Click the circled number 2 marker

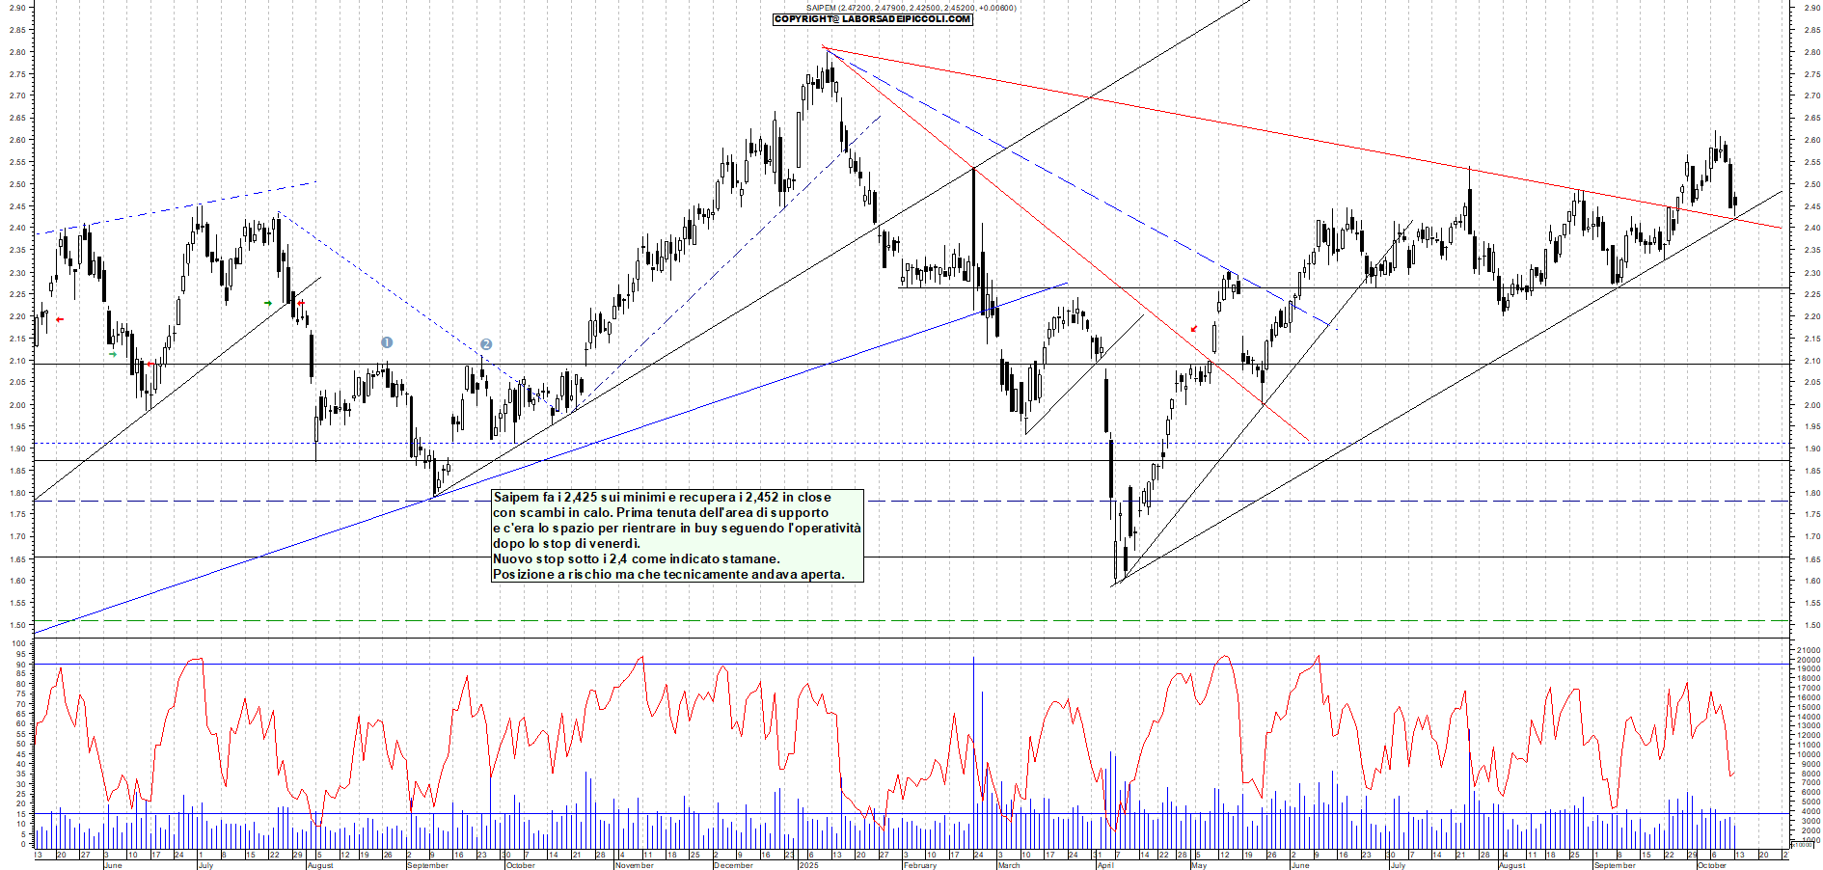click(x=486, y=344)
